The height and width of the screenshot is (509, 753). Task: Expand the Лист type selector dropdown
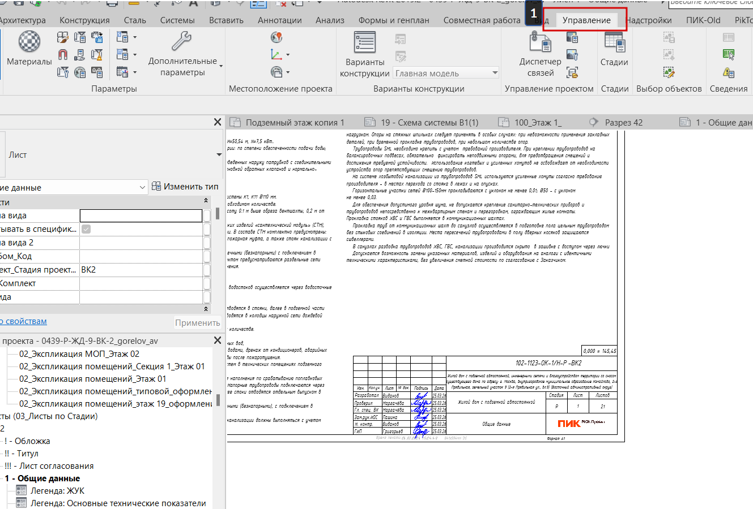tap(219, 155)
